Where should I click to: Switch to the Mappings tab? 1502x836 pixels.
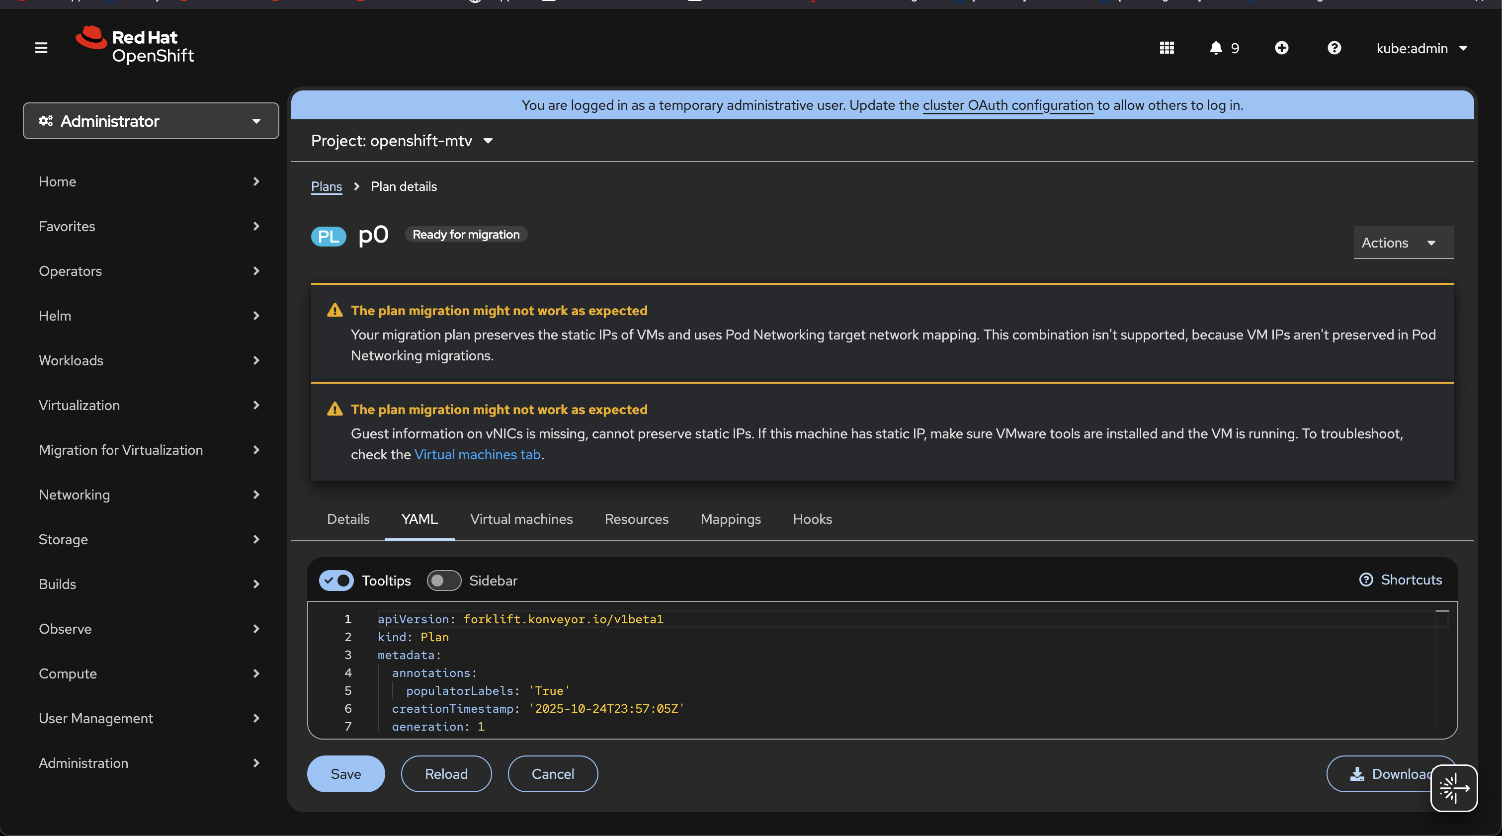click(730, 519)
